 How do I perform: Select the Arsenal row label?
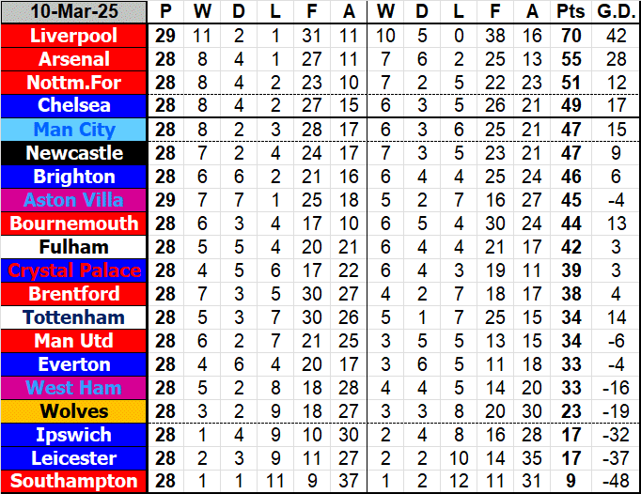pos(74,59)
